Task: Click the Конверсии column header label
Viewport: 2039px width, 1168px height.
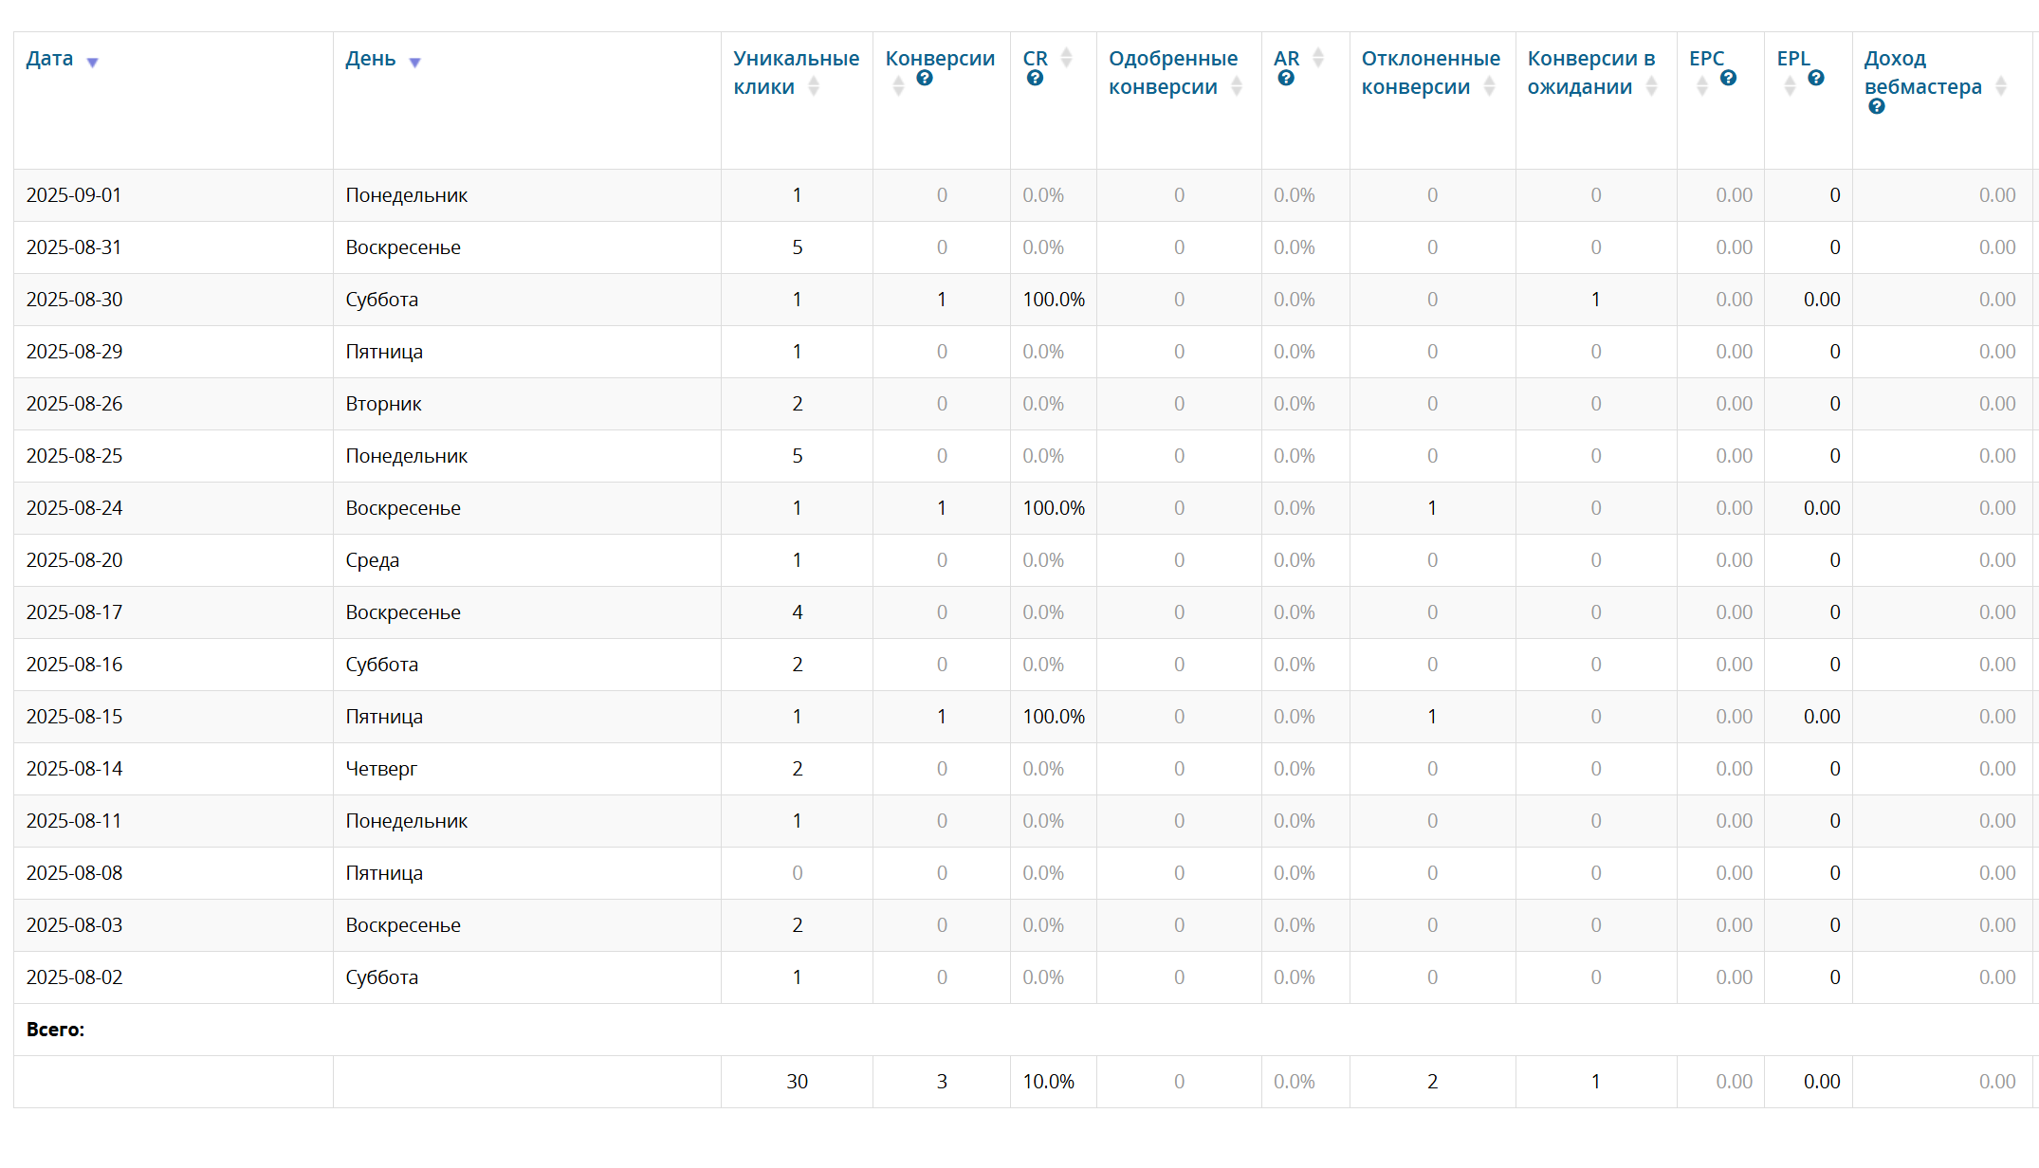Action: pos(940,59)
